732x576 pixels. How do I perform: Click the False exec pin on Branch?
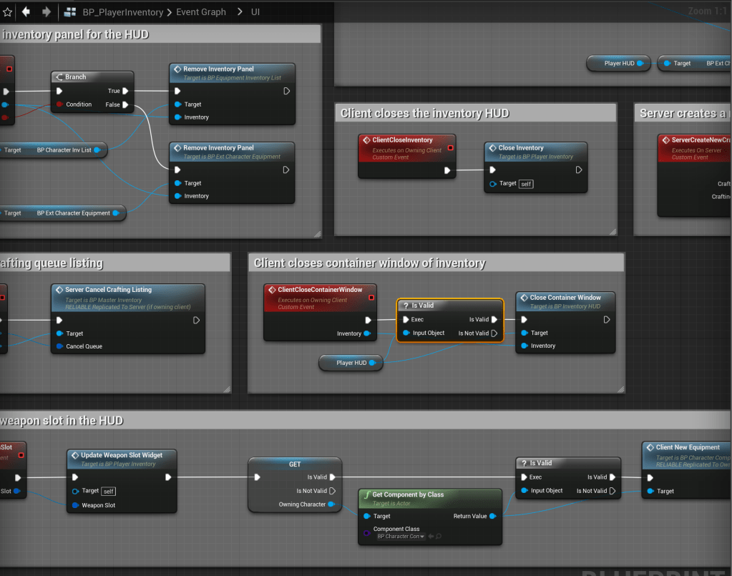[x=125, y=104]
